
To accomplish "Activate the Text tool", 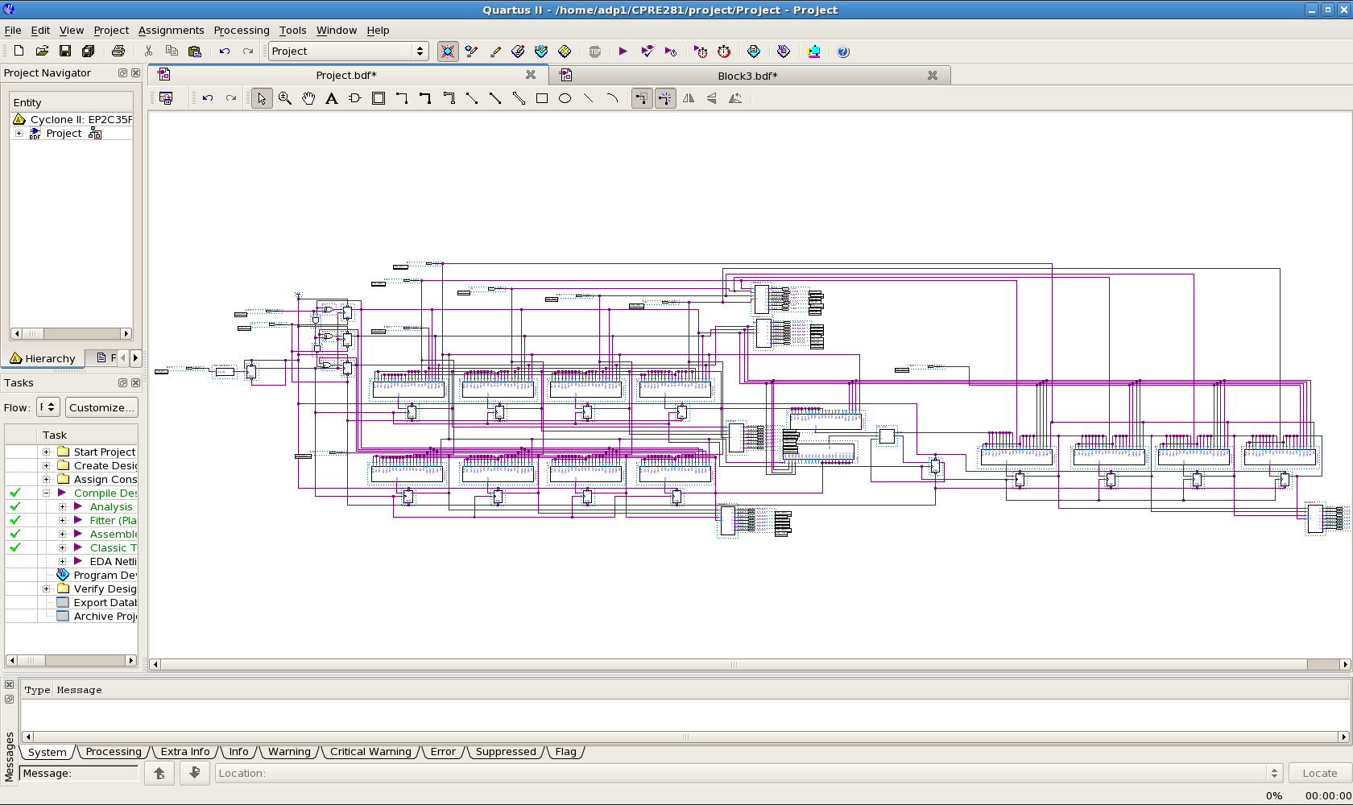I will click(x=332, y=97).
